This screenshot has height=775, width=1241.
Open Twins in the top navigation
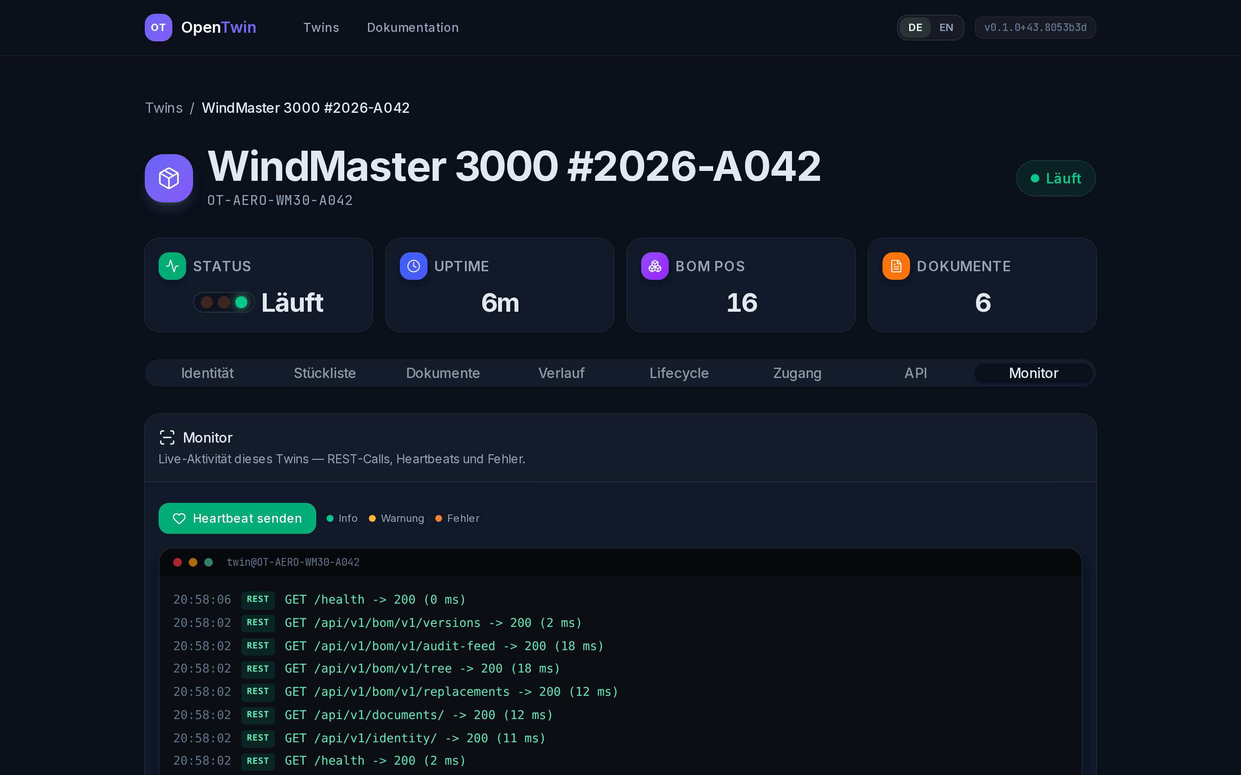[321, 28]
